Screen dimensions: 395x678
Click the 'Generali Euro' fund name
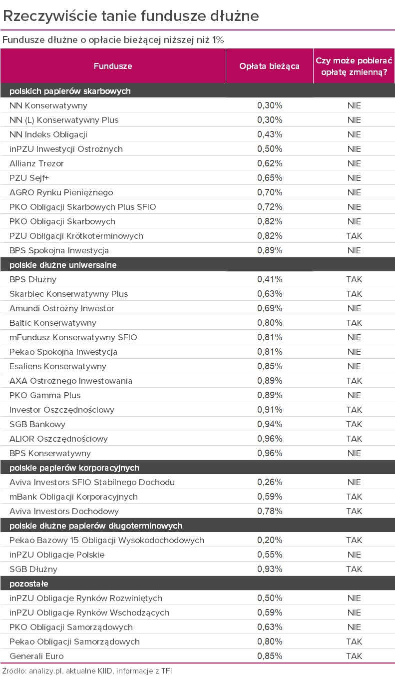pos(36,656)
